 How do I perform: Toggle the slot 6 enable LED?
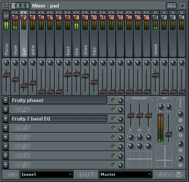(x=113, y=146)
